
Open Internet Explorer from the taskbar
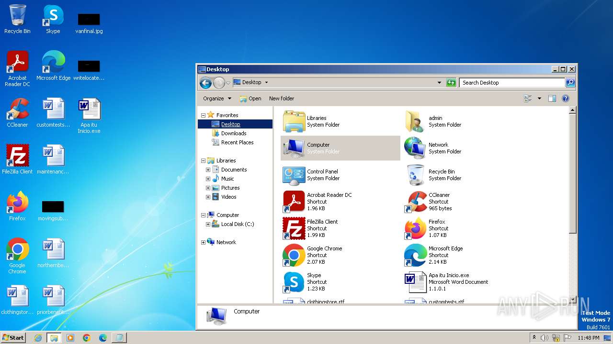pos(38,338)
